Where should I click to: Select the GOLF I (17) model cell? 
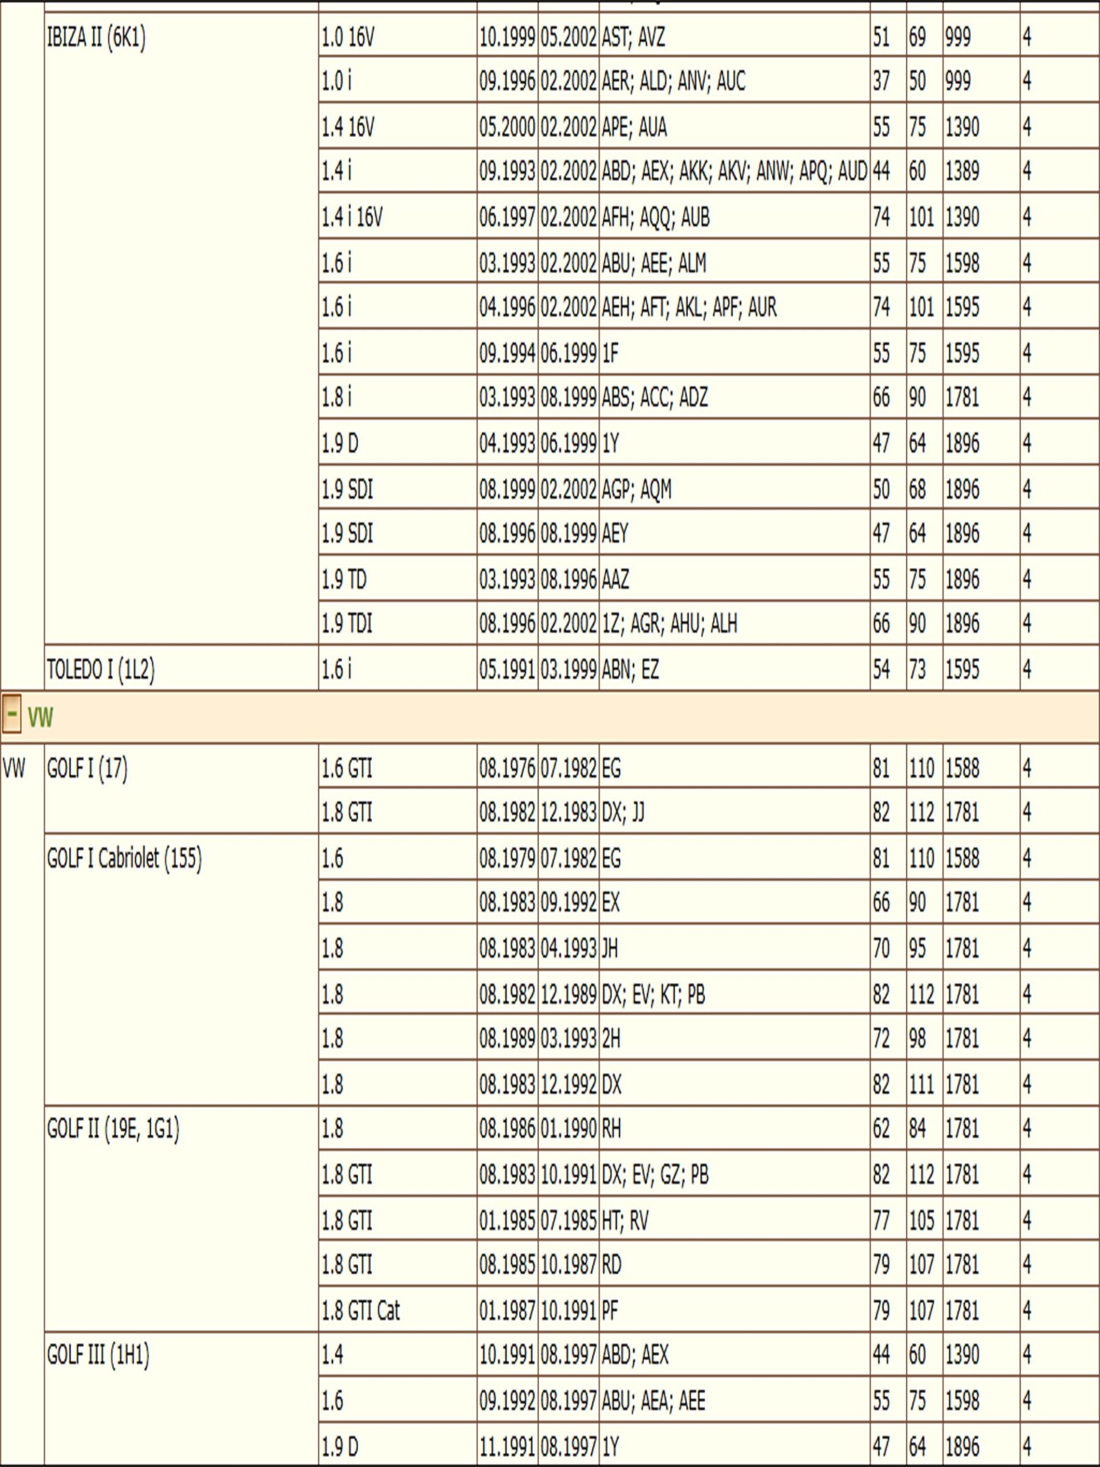pyautogui.click(x=88, y=768)
